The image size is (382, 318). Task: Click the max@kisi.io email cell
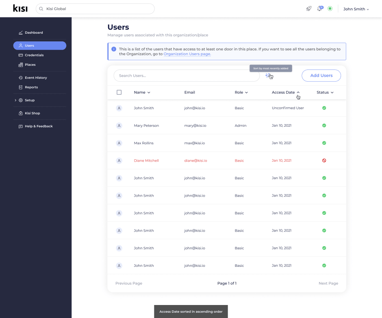coord(194,143)
